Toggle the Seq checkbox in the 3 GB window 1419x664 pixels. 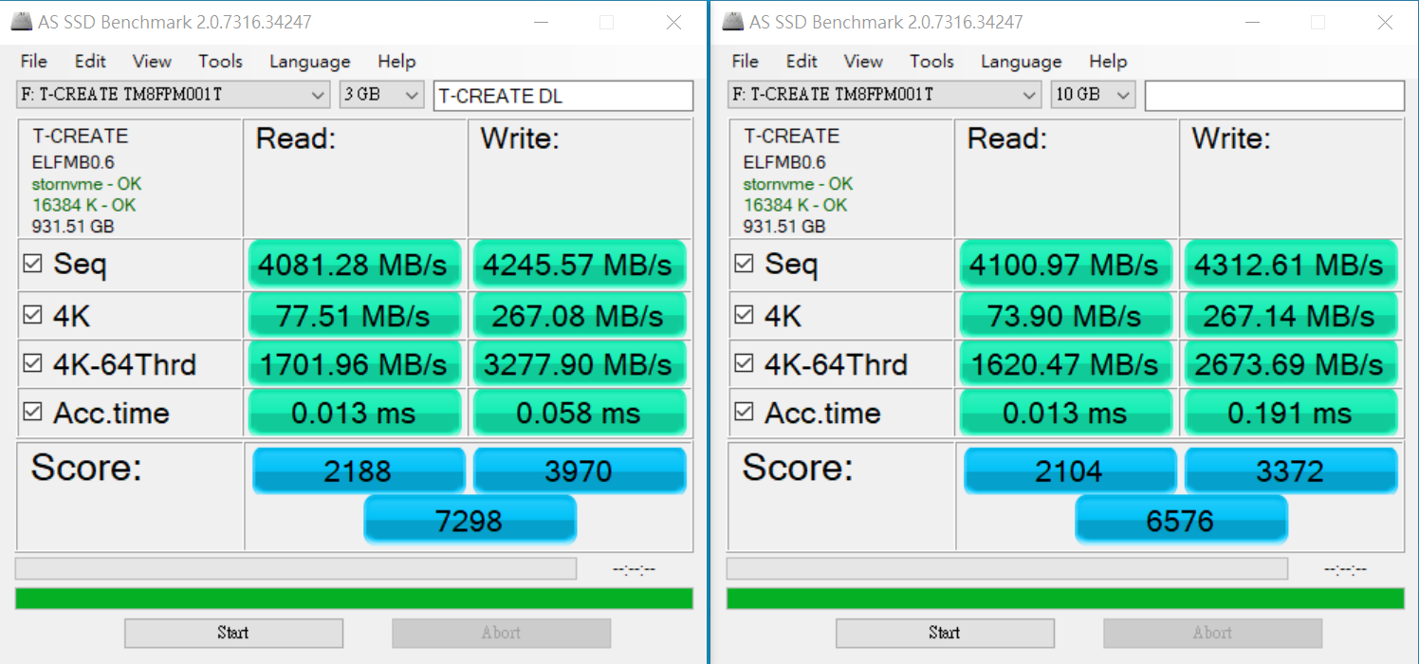coord(32,264)
